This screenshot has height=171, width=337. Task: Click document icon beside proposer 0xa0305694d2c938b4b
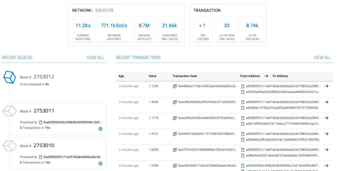(x=41, y=122)
